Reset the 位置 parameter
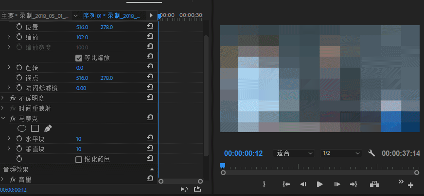 tap(150, 27)
